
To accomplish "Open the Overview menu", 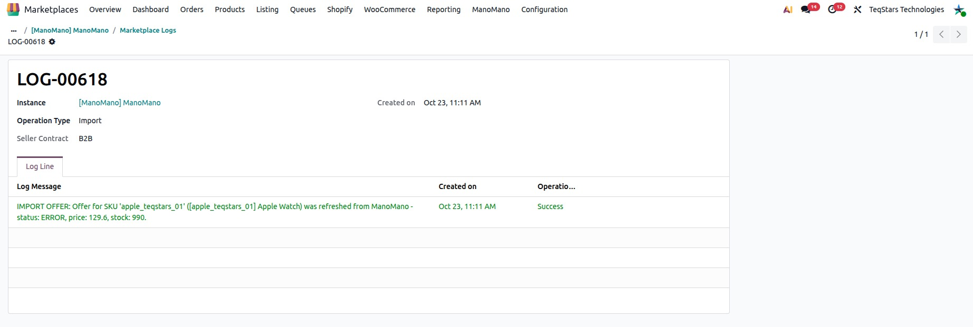I will coord(105,9).
